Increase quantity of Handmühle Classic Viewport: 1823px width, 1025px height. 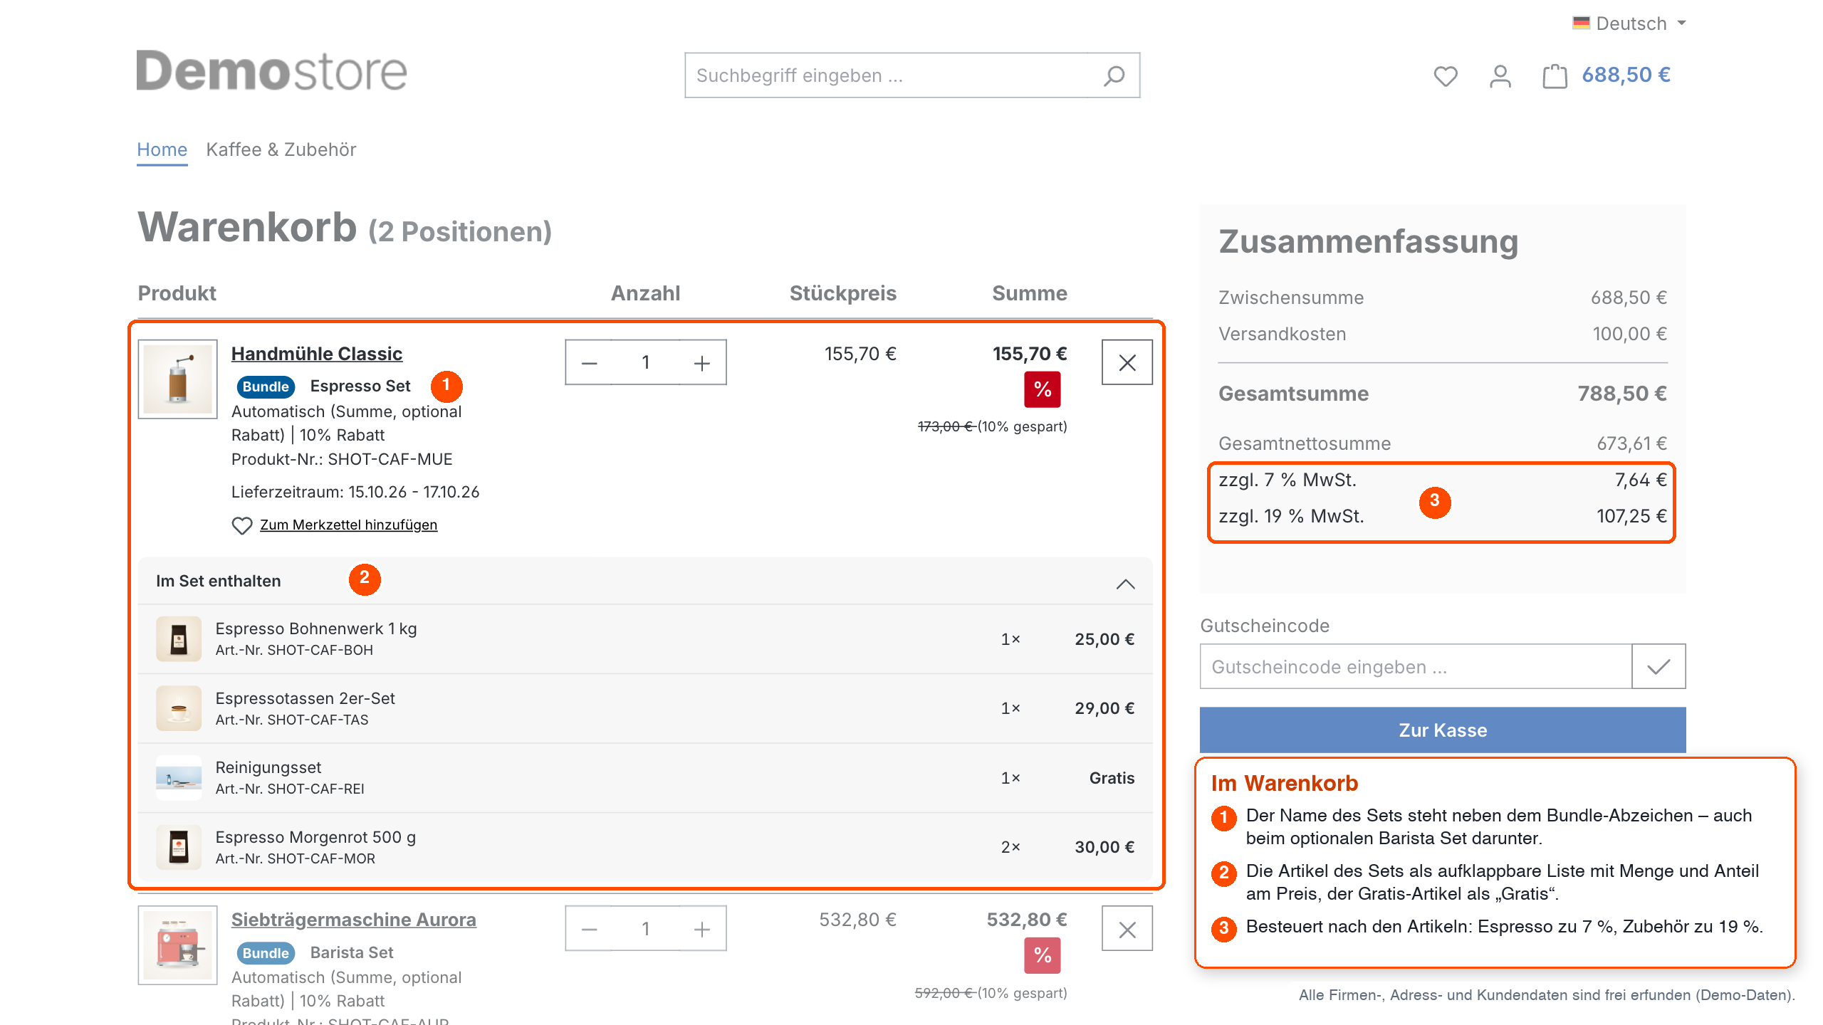702,363
